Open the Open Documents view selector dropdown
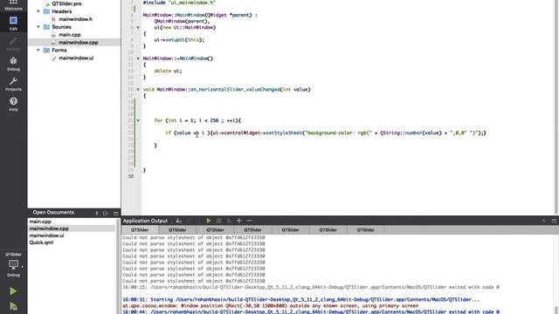 click(x=97, y=213)
